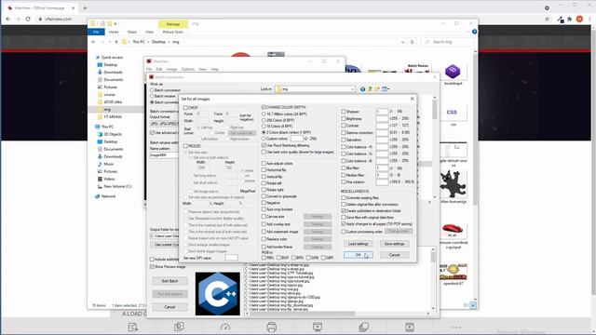
Task: Click Set new DPI value field
Action: point(231,258)
